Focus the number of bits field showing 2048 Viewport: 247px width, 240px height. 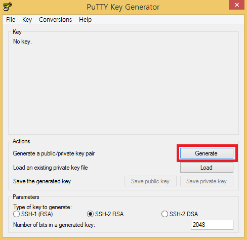(212, 225)
